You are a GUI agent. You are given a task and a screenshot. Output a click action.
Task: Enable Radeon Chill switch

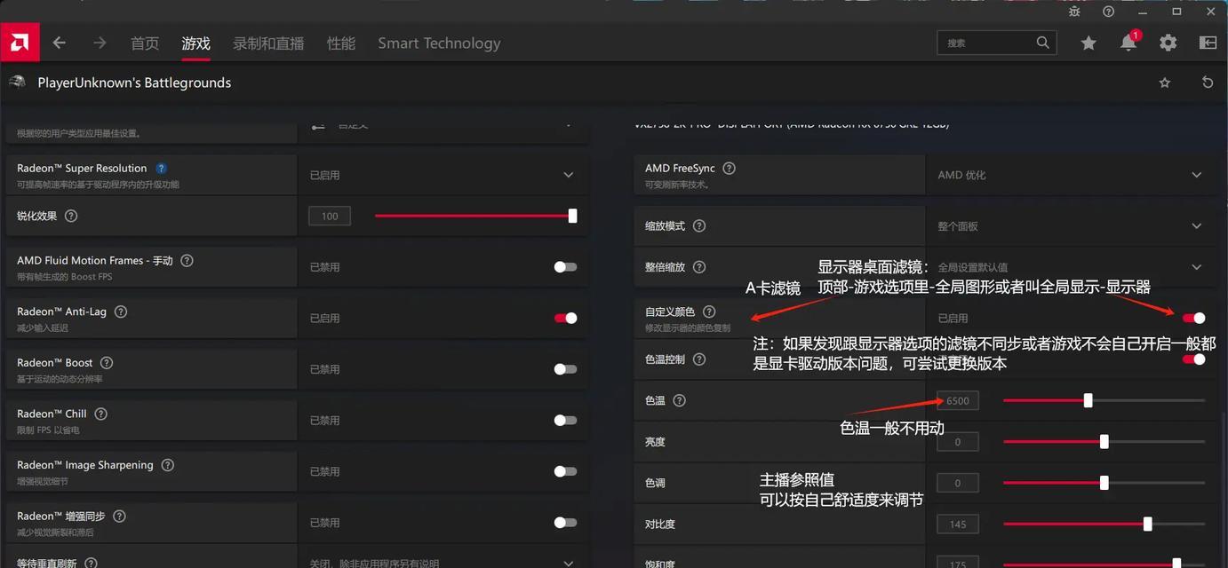click(x=565, y=421)
